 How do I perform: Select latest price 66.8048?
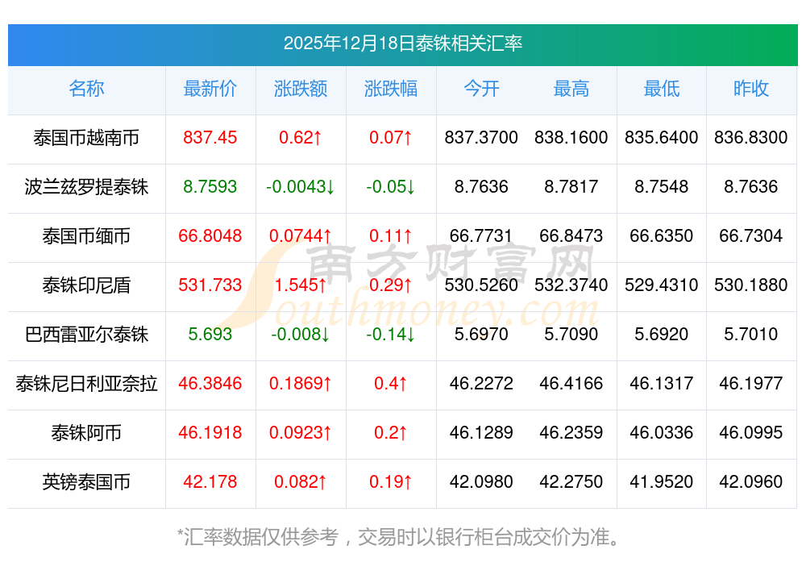click(x=210, y=236)
